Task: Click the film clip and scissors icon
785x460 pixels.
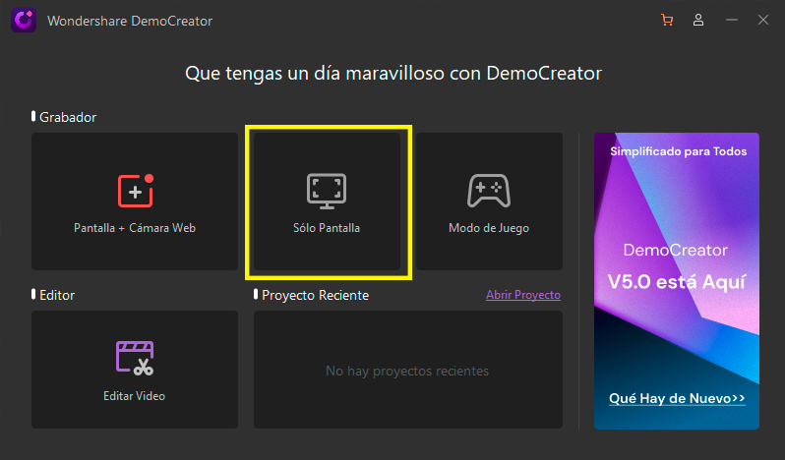Action: [135, 358]
